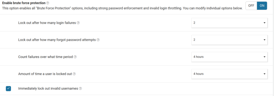
Task: Click the Lock out after login failures label
Action: click(47, 23)
